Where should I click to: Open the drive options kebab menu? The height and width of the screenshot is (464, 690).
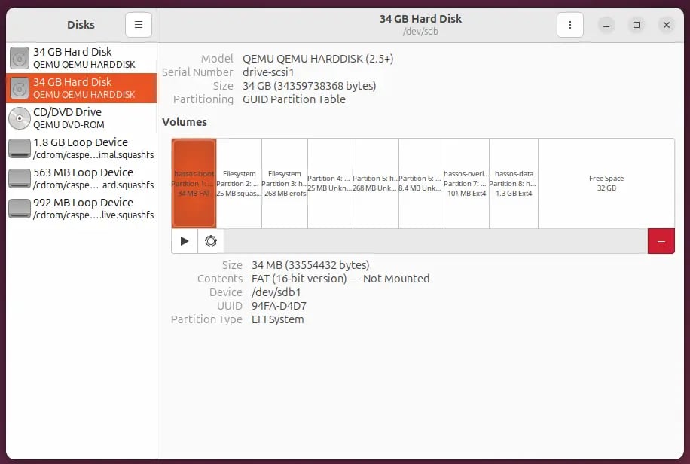570,25
